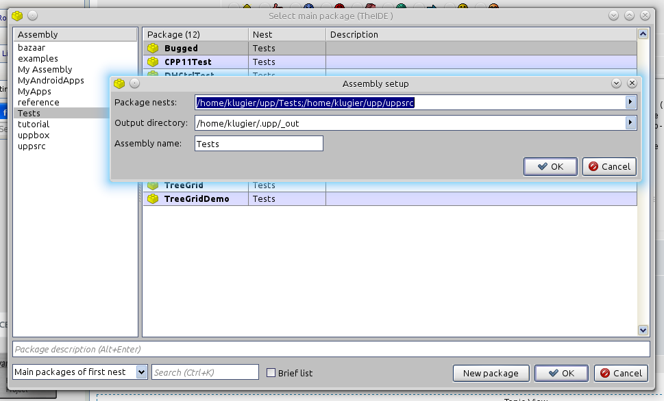Click into the Assembly name text field

click(258, 144)
